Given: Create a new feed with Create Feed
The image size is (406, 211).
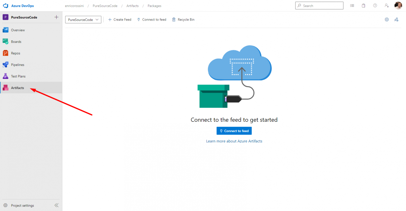Looking at the screenshot, I should tap(119, 19).
